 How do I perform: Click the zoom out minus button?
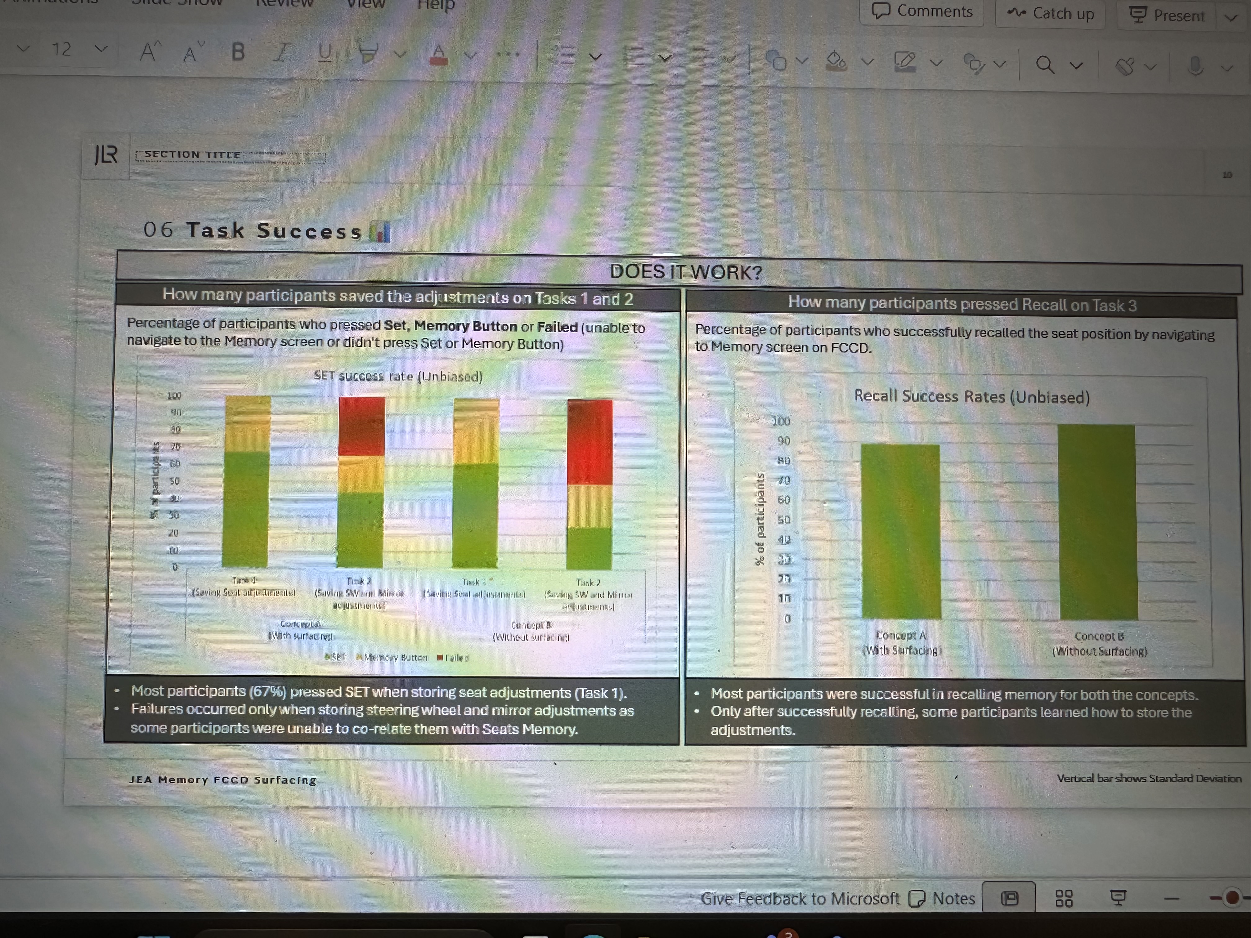tap(1172, 898)
